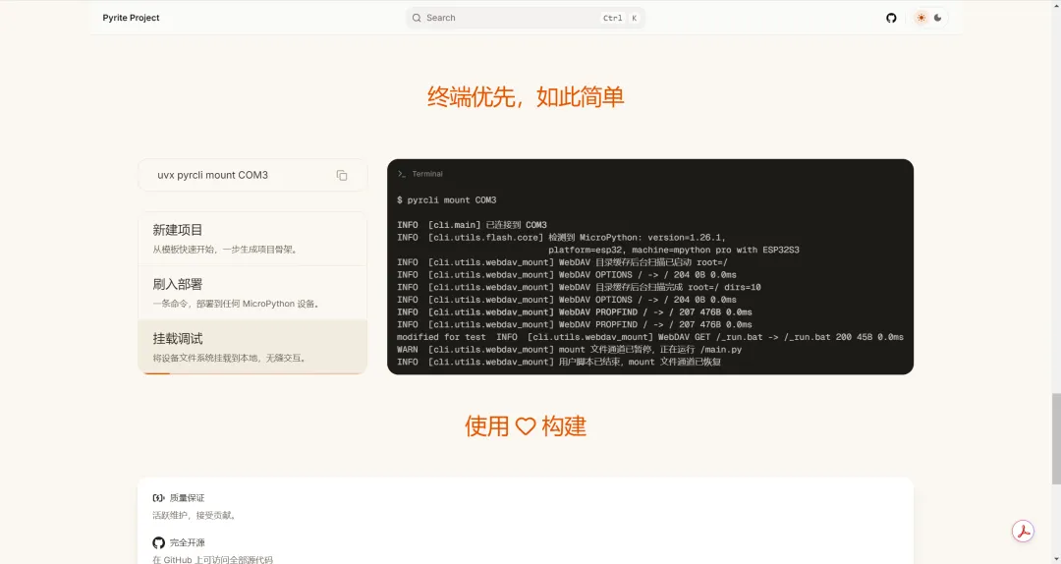Image resolution: width=1061 pixels, height=564 pixels.
Task: Select the 新建项目 tab
Action: click(x=252, y=239)
